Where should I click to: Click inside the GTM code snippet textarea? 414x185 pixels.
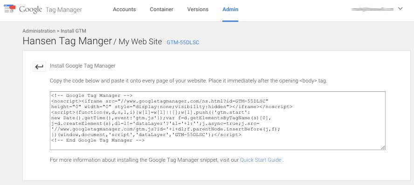218,121
